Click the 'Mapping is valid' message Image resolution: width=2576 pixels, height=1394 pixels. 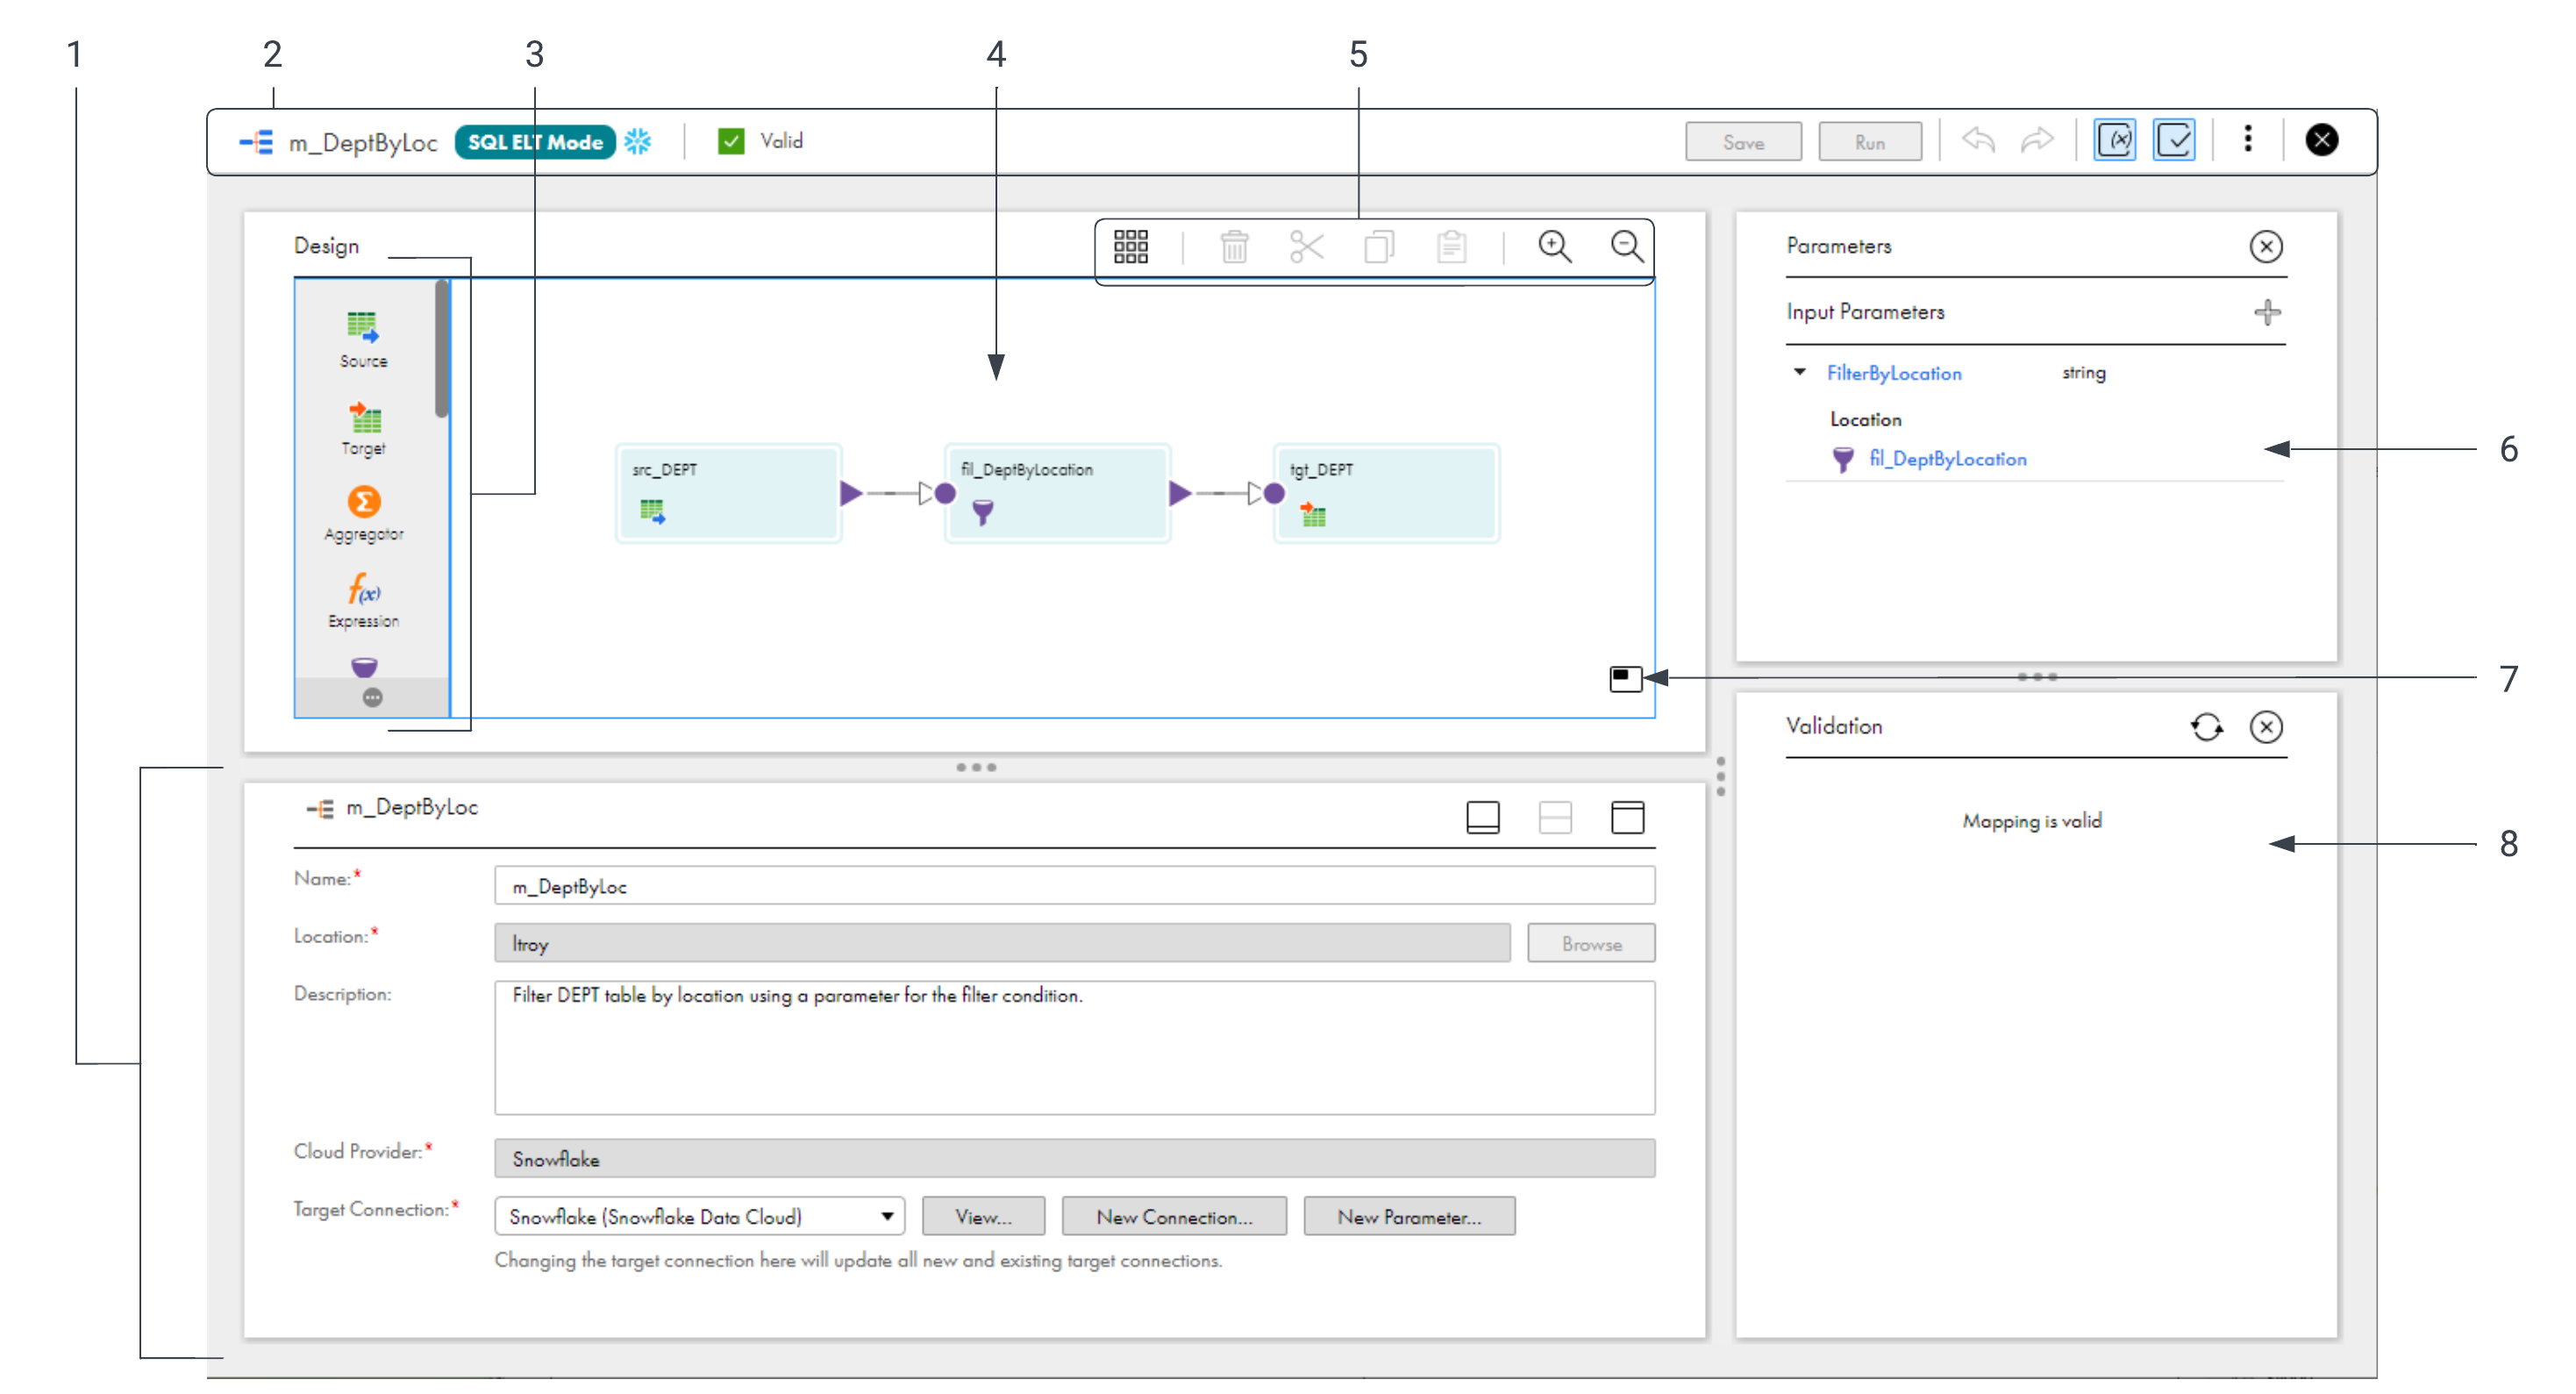(x=2031, y=820)
